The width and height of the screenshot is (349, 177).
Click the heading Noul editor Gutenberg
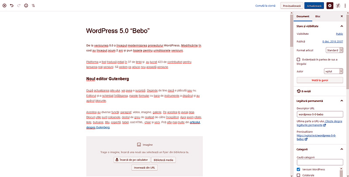tap(107, 79)
